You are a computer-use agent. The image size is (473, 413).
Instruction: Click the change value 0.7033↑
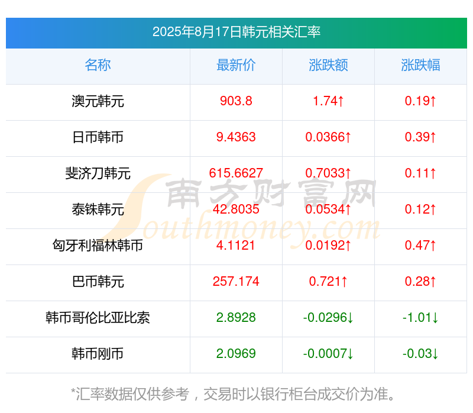[x=328, y=173]
